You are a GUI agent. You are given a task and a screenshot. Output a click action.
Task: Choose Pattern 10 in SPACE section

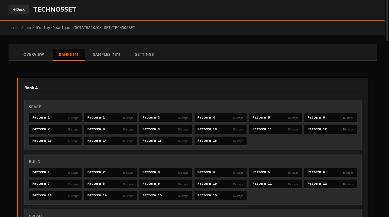pos(220,130)
